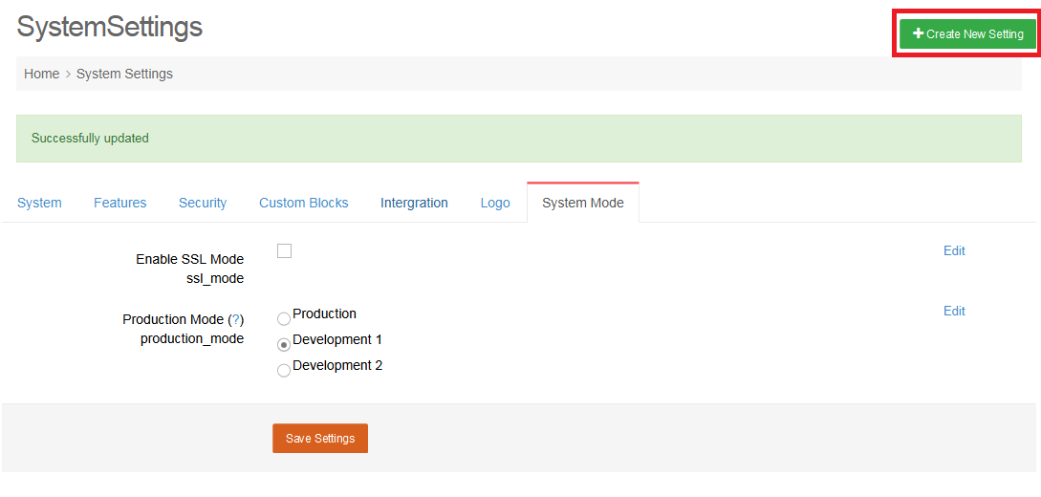Show the Custom Blocks tab
Screen dimensions: 1041x497
(303, 203)
